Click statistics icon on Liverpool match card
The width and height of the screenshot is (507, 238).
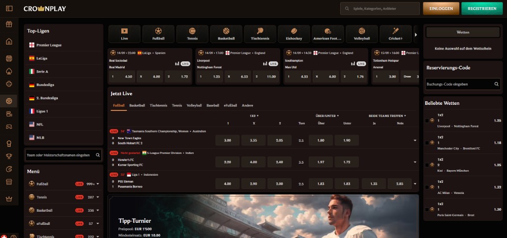[265, 64]
